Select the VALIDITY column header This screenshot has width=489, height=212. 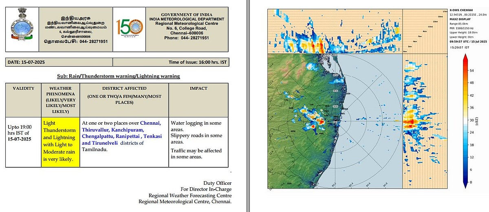(23, 88)
